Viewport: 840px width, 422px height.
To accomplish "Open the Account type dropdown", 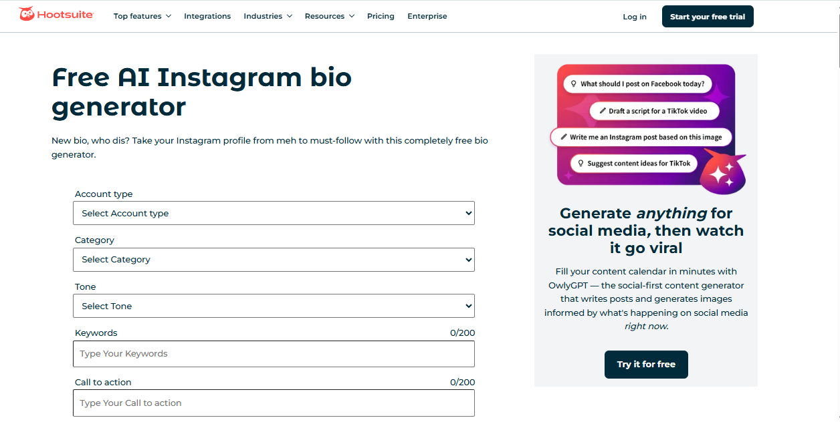I will click(x=274, y=213).
